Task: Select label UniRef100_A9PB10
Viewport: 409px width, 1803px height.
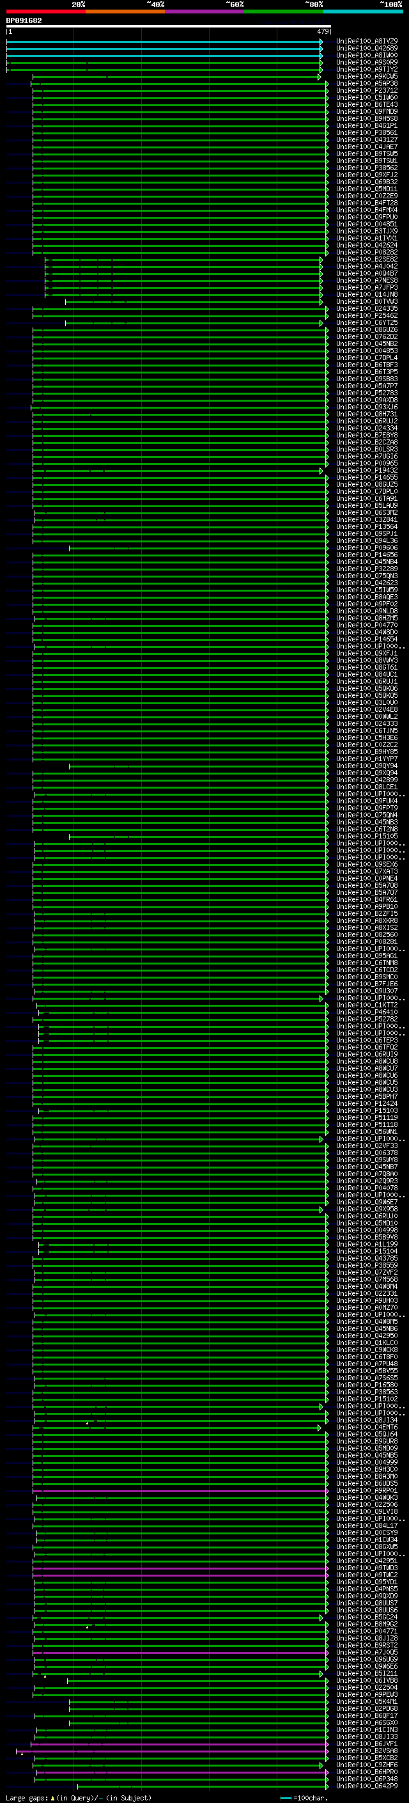Action: click(x=367, y=906)
